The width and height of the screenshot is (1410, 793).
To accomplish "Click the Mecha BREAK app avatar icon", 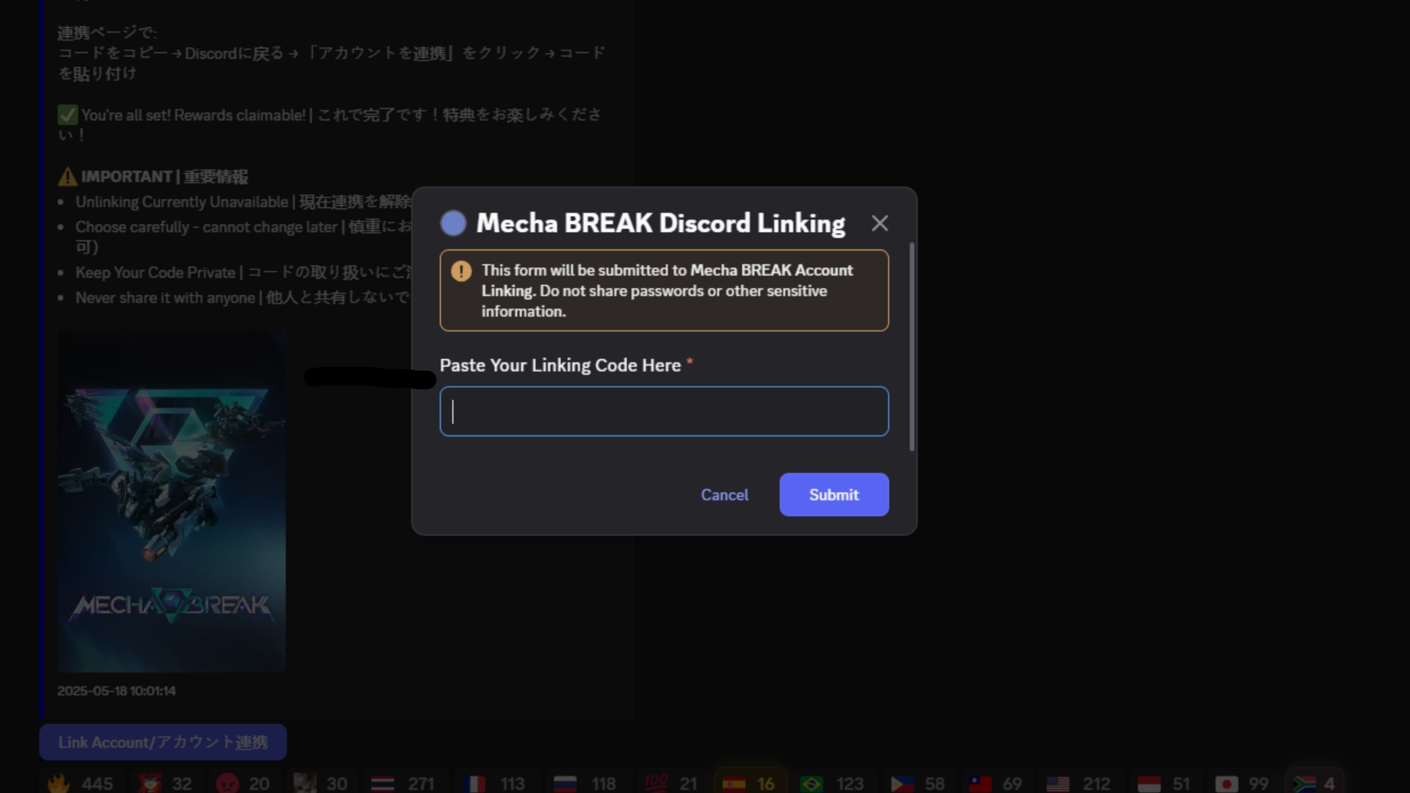I will click(453, 223).
